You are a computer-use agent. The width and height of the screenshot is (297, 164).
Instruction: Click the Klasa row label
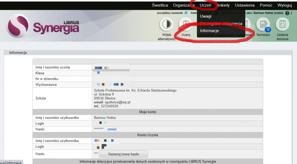click(40, 73)
